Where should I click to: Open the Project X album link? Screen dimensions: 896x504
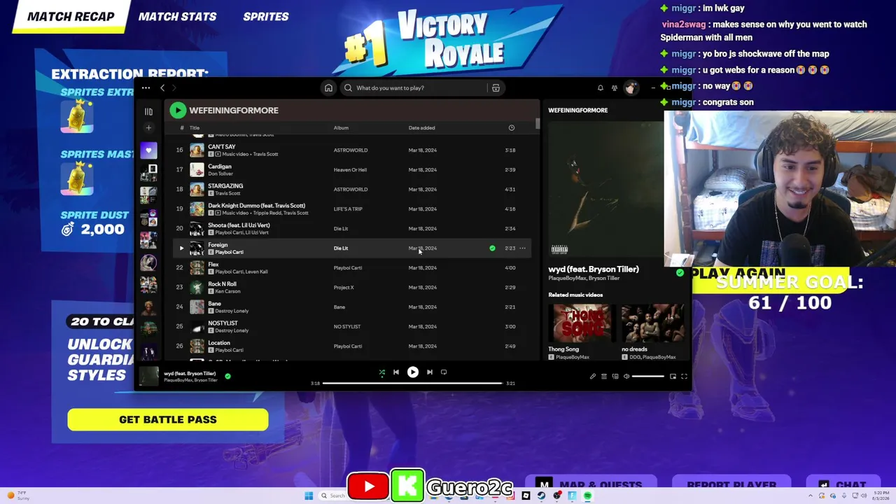344,287
